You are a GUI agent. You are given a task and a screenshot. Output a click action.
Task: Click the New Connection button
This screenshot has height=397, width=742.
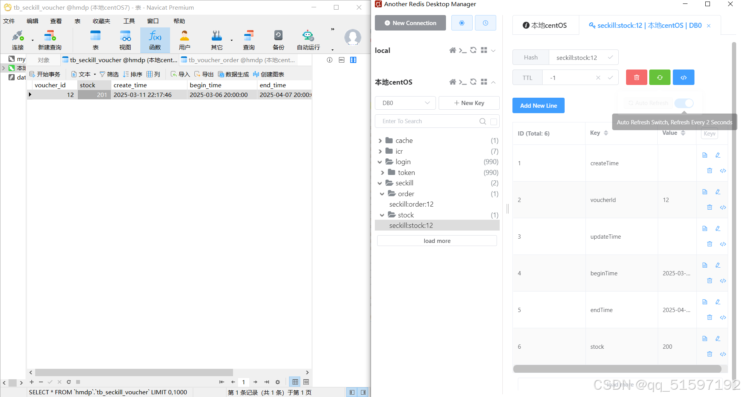(410, 23)
